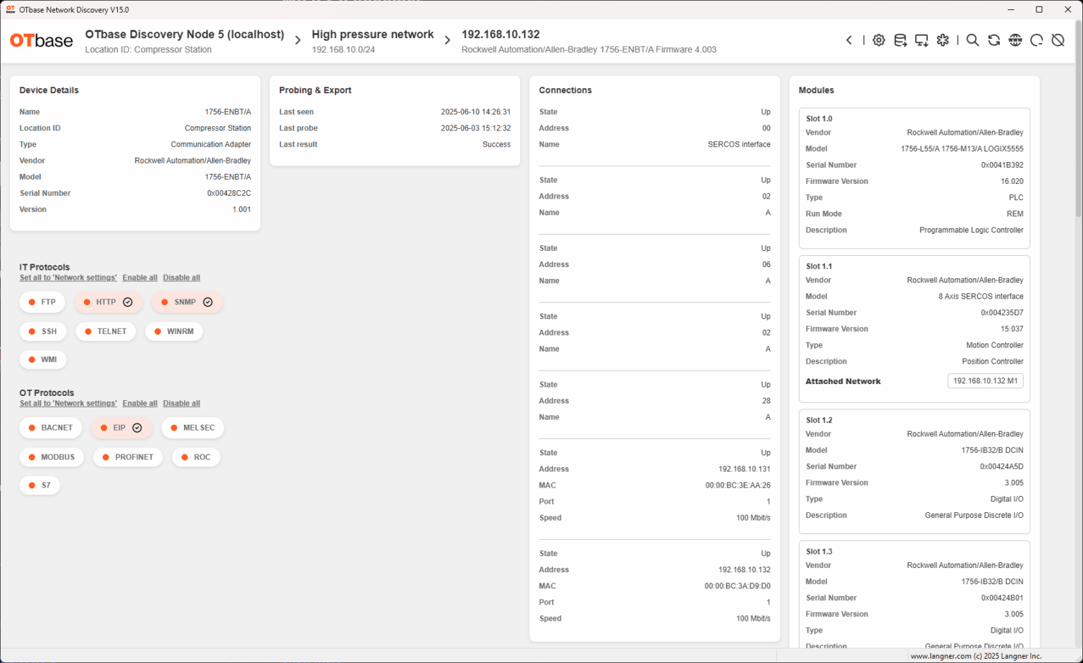Open the search magnifier icon
The height and width of the screenshot is (663, 1083).
973,40
